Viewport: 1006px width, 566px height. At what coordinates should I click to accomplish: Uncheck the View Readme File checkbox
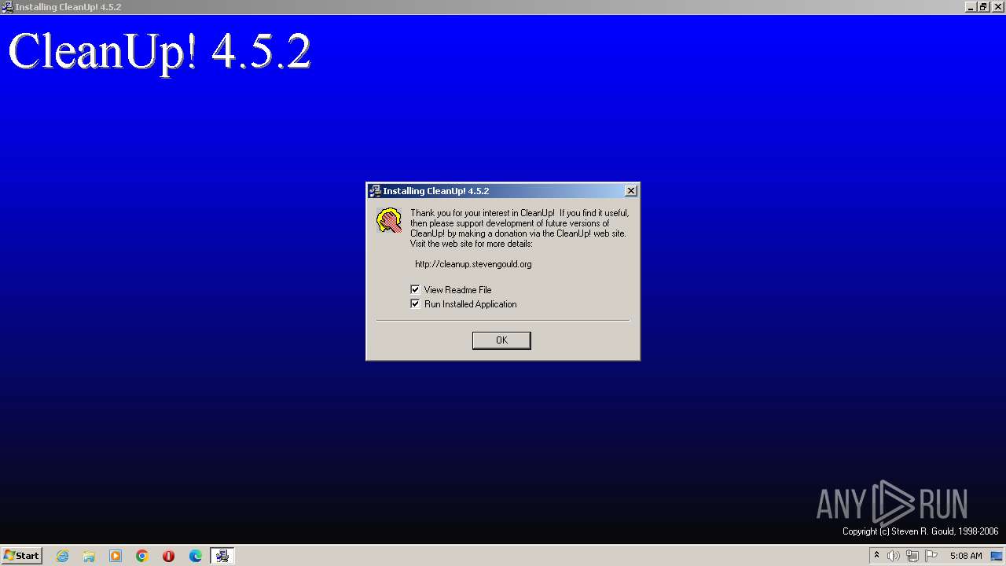(415, 289)
